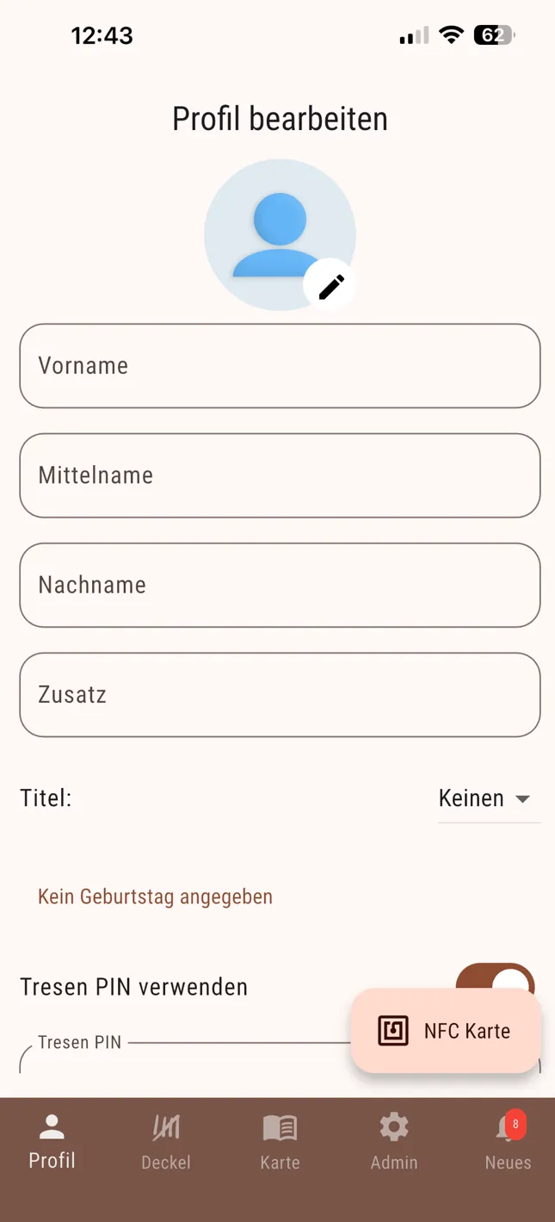
Task: Click the Neues bell icon with notification badge
Action: pyautogui.click(x=507, y=1125)
